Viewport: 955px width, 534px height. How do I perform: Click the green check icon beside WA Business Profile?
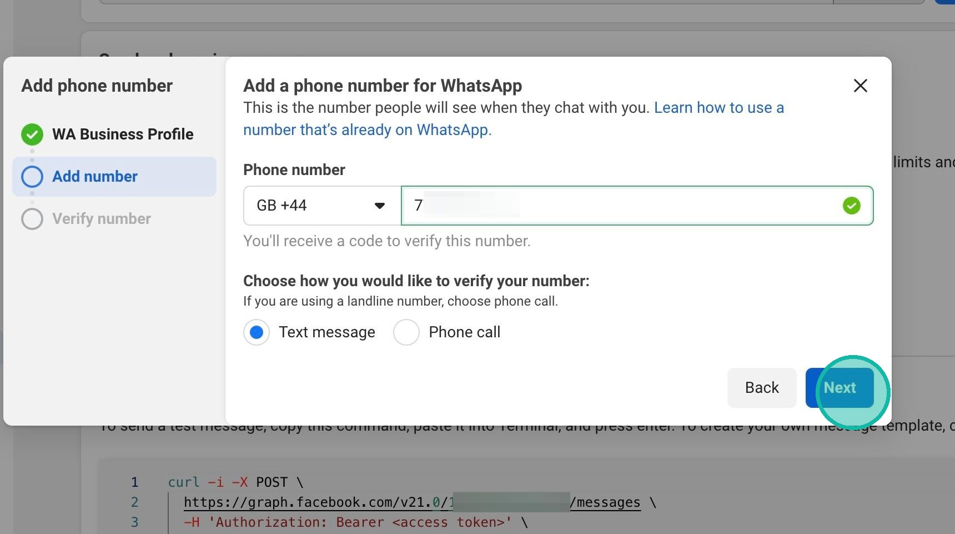point(32,134)
